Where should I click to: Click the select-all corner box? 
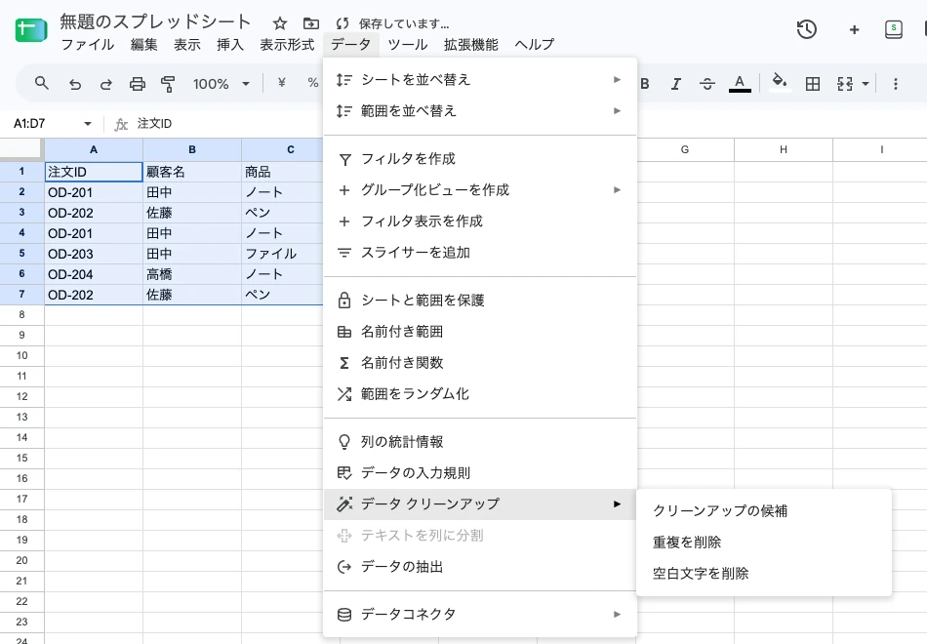(x=21, y=149)
